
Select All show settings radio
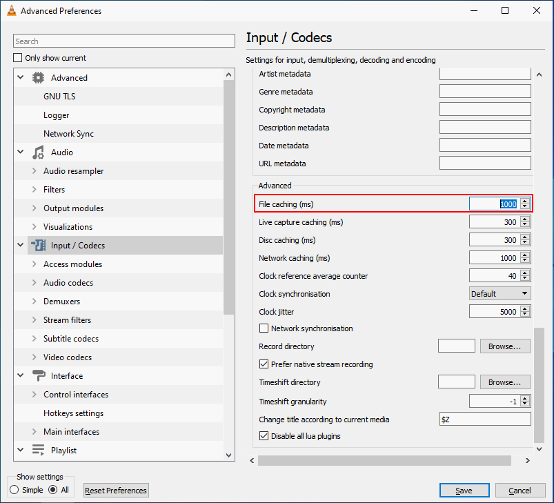(53, 490)
